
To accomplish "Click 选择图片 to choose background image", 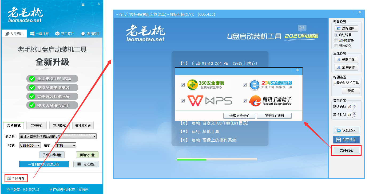I will click(346, 28).
